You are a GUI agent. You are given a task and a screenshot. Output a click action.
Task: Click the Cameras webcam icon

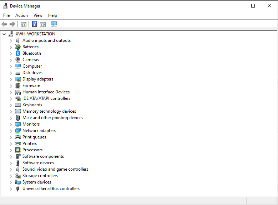point(18,60)
